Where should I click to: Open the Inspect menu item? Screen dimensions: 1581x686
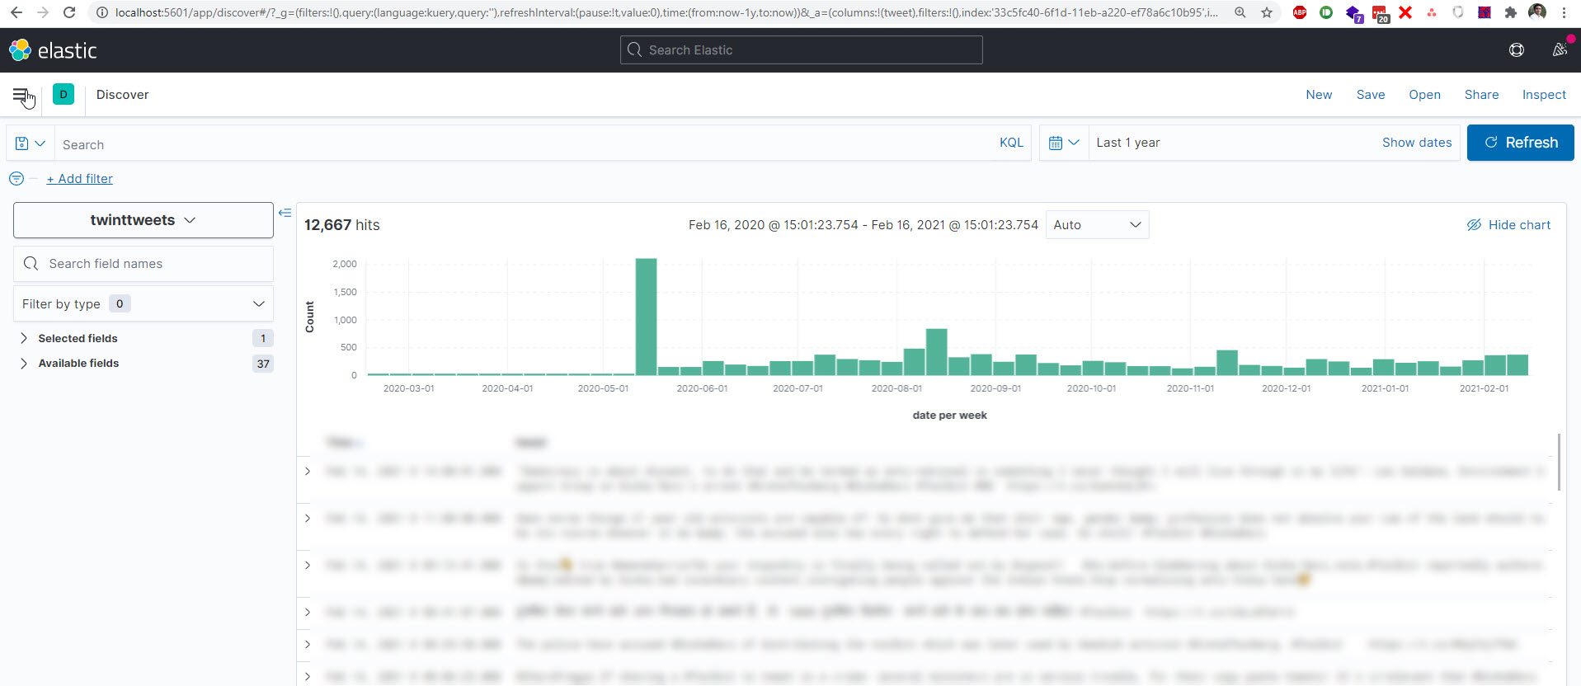(1544, 95)
